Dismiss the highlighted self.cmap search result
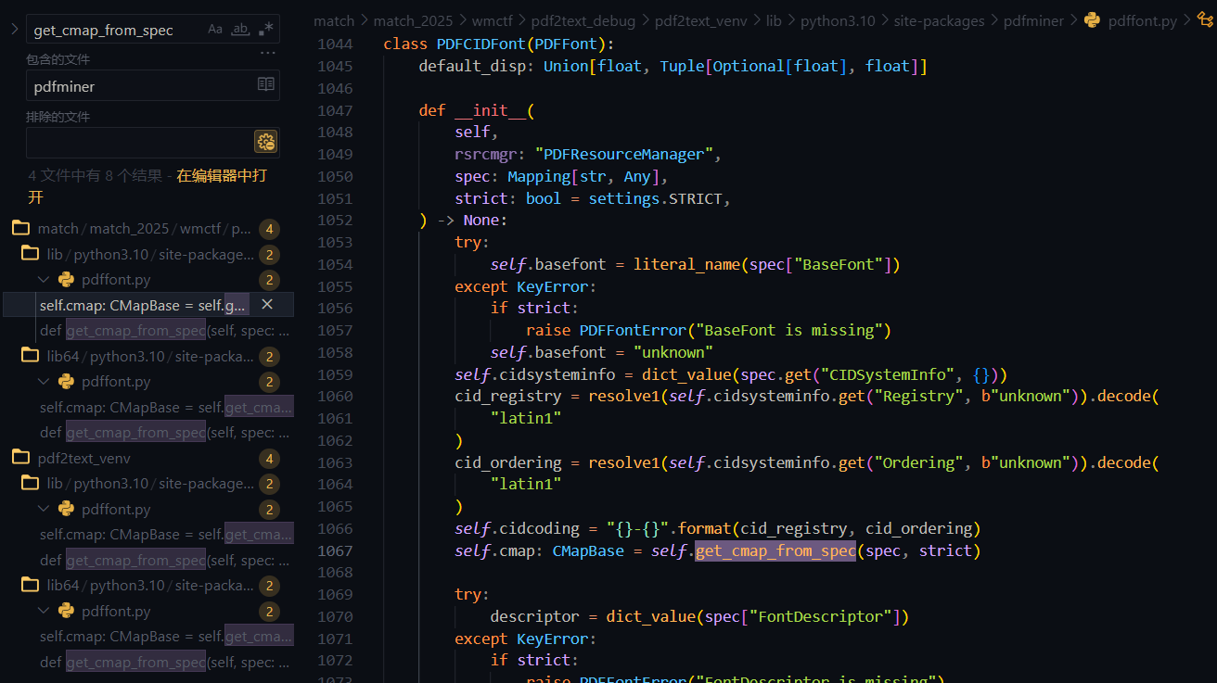This screenshot has height=683, width=1217. tap(267, 305)
